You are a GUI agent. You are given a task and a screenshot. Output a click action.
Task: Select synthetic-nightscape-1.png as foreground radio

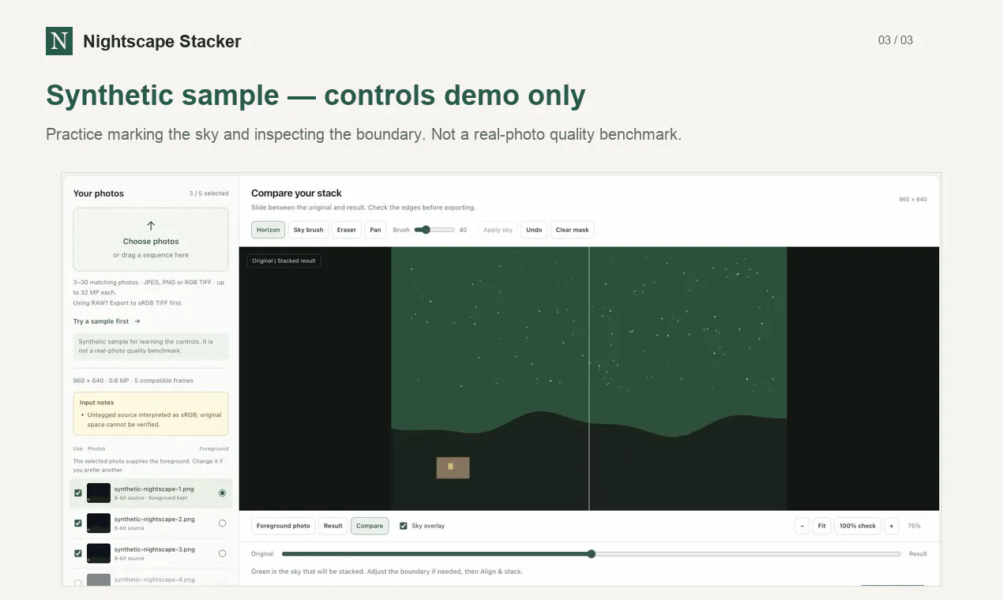pos(222,493)
